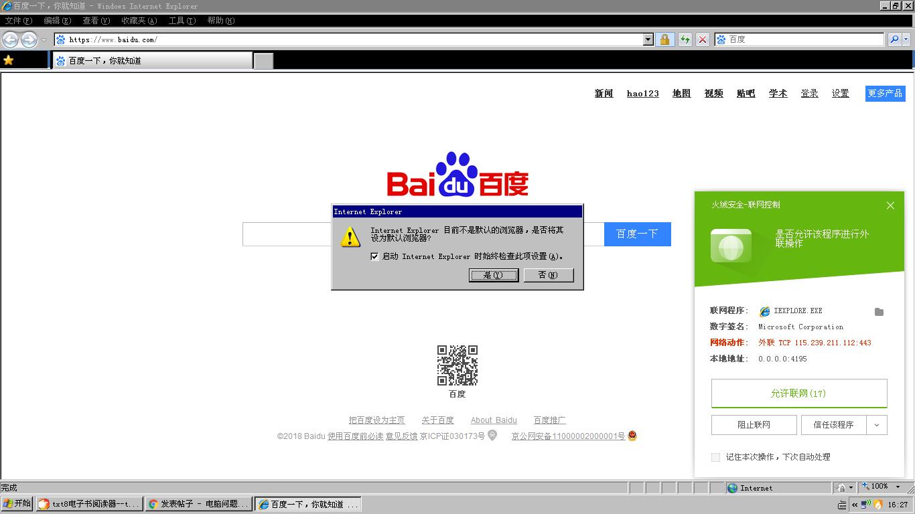915x514 pixels.
Task: Open the 工具(T) menu
Action: coord(182,21)
